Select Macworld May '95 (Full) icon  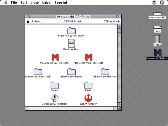coord(89,57)
